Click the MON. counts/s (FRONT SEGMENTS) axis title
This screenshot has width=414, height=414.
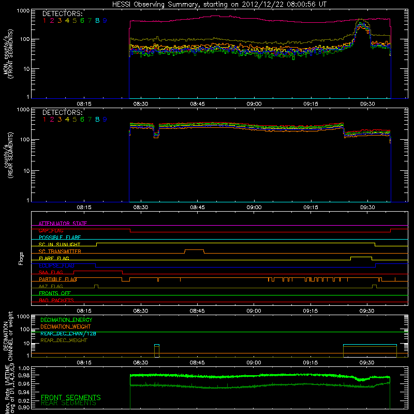pos(8,54)
